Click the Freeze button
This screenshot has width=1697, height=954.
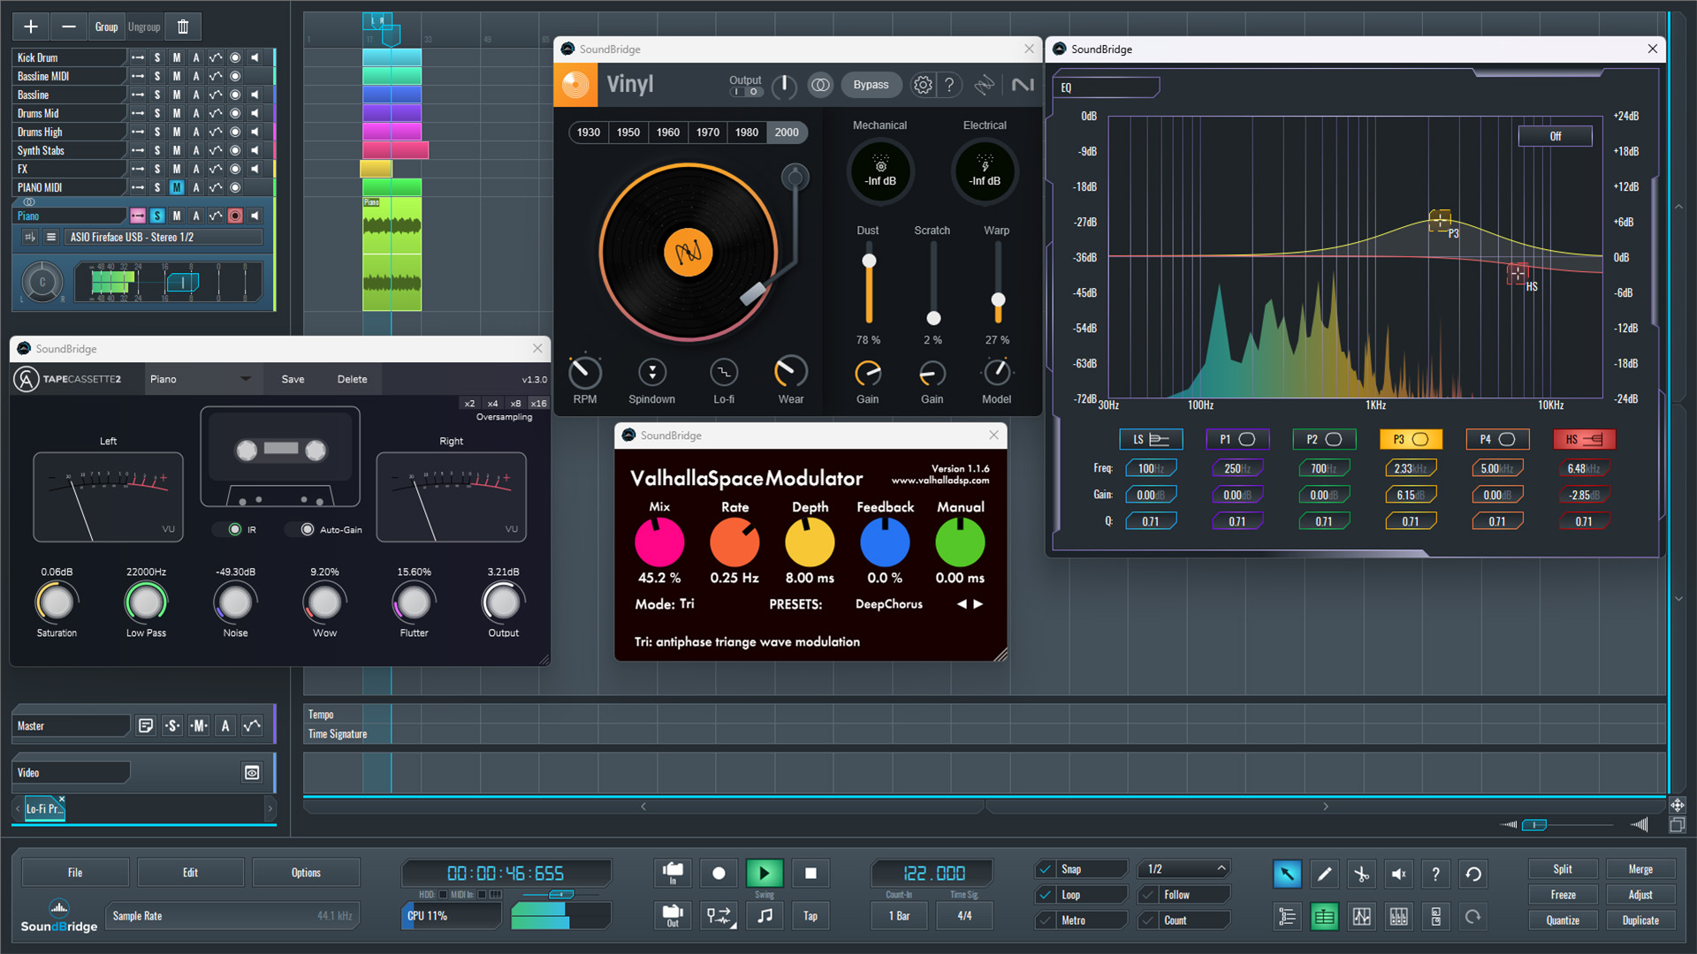pos(1562,895)
